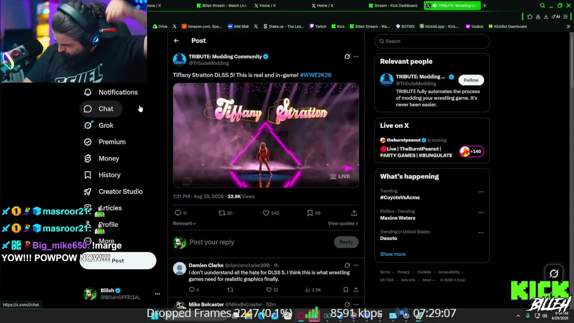
Task: Open options for Maxine Waters trend
Action: (x=481, y=213)
